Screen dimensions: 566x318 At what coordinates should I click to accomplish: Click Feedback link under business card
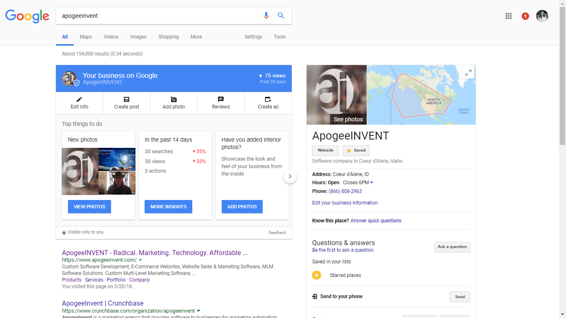pyautogui.click(x=277, y=233)
